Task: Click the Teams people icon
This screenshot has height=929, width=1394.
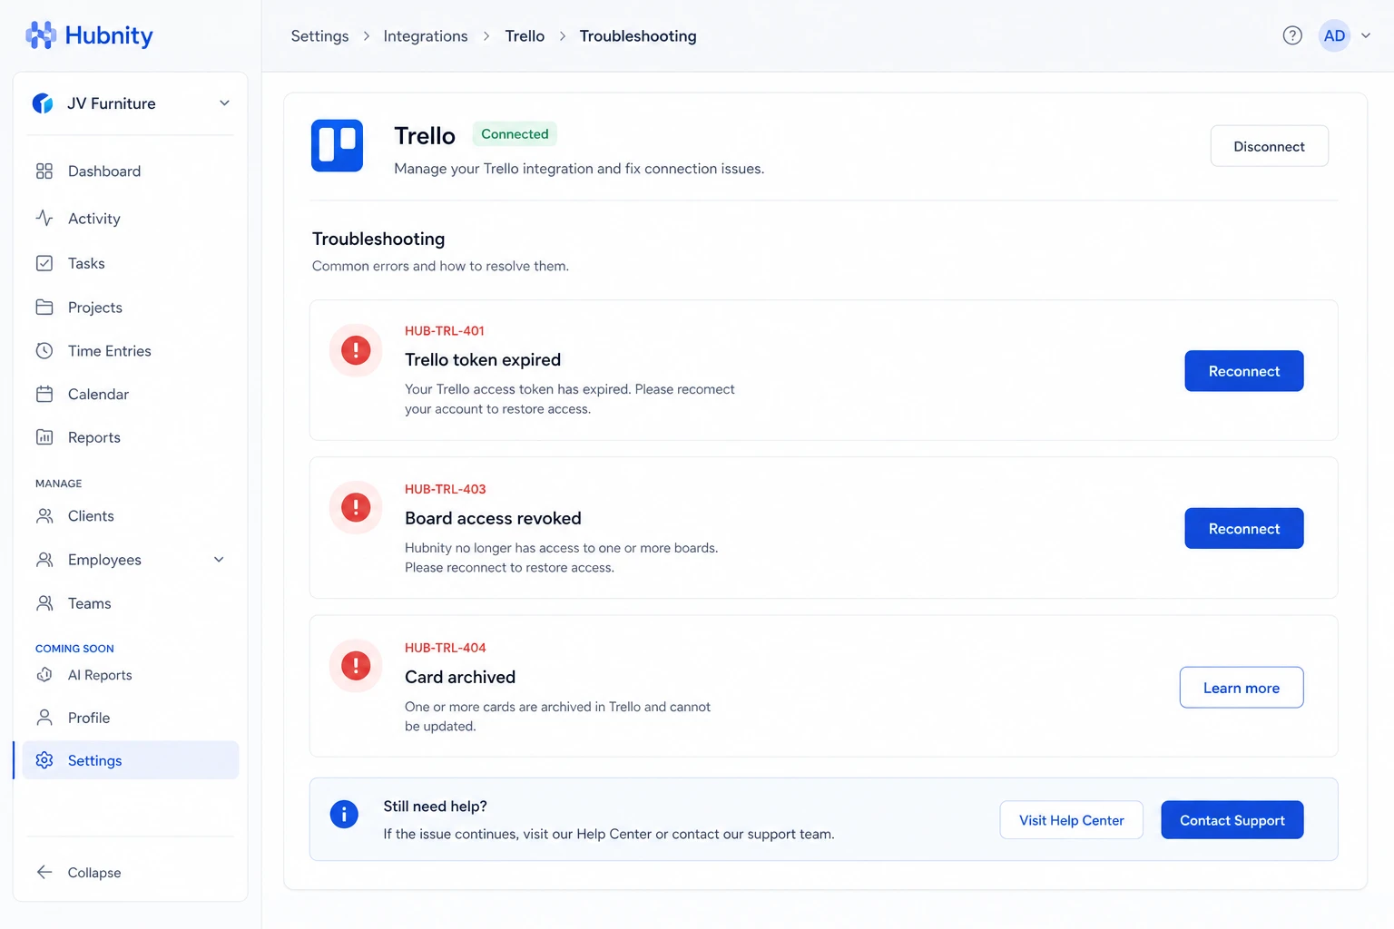Action: (x=44, y=603)
